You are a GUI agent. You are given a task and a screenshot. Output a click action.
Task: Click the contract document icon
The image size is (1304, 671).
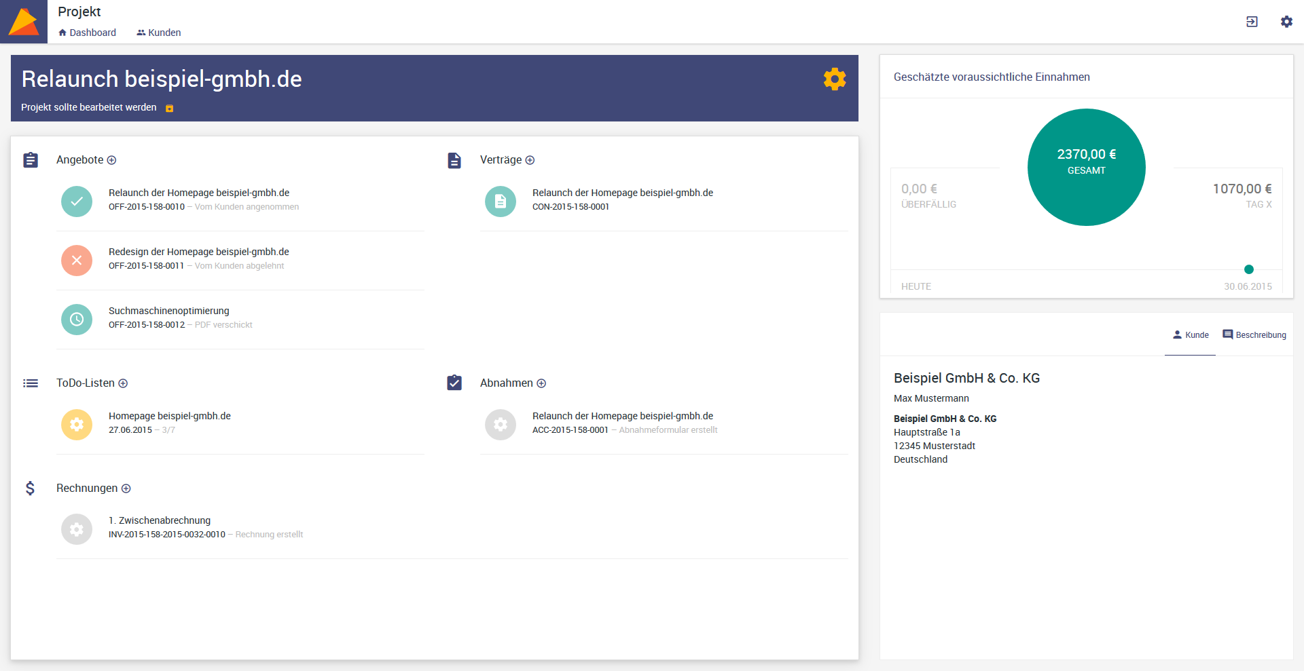click(x=501, y=202)
